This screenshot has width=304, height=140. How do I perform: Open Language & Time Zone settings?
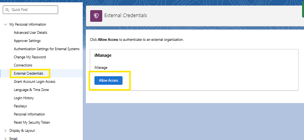[x=31, y=90]
